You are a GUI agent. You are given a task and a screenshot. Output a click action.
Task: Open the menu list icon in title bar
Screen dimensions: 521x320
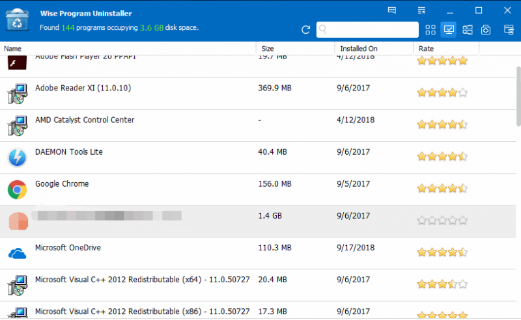tap(421, 10)
